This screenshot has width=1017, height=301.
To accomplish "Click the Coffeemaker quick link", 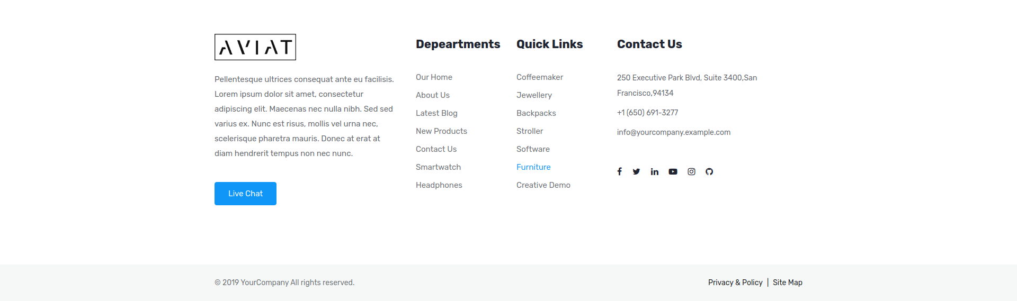I will (539, 77).
